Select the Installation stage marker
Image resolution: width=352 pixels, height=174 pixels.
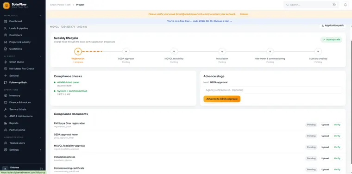click(222, 51)
